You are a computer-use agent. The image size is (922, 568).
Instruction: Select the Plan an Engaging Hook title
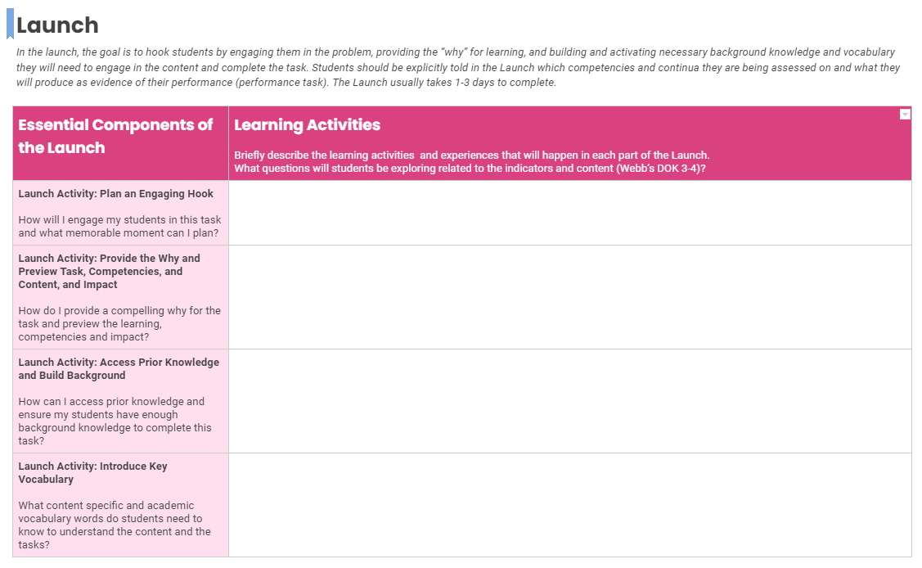115,194
